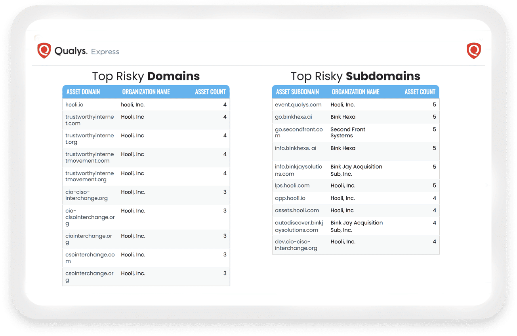Select dev.cio-ciso-interchange.org in the subdomains list
The width and height of the screenshot is (517, 336).
coord(296,245)
